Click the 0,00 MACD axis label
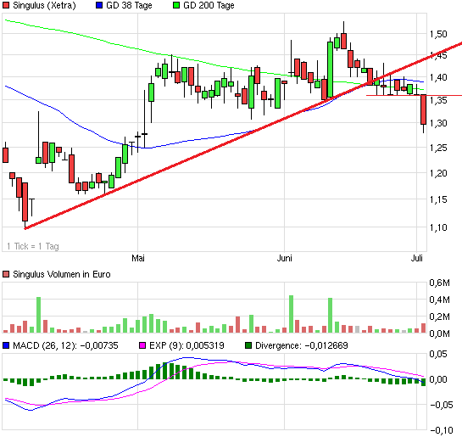Viewport: 462px width, 437px height. click(x=438, y=379)
